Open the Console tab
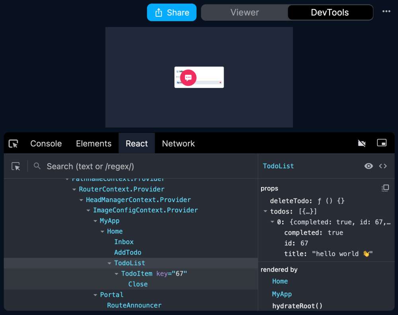 pyautogui.click(x=46, y=144)
